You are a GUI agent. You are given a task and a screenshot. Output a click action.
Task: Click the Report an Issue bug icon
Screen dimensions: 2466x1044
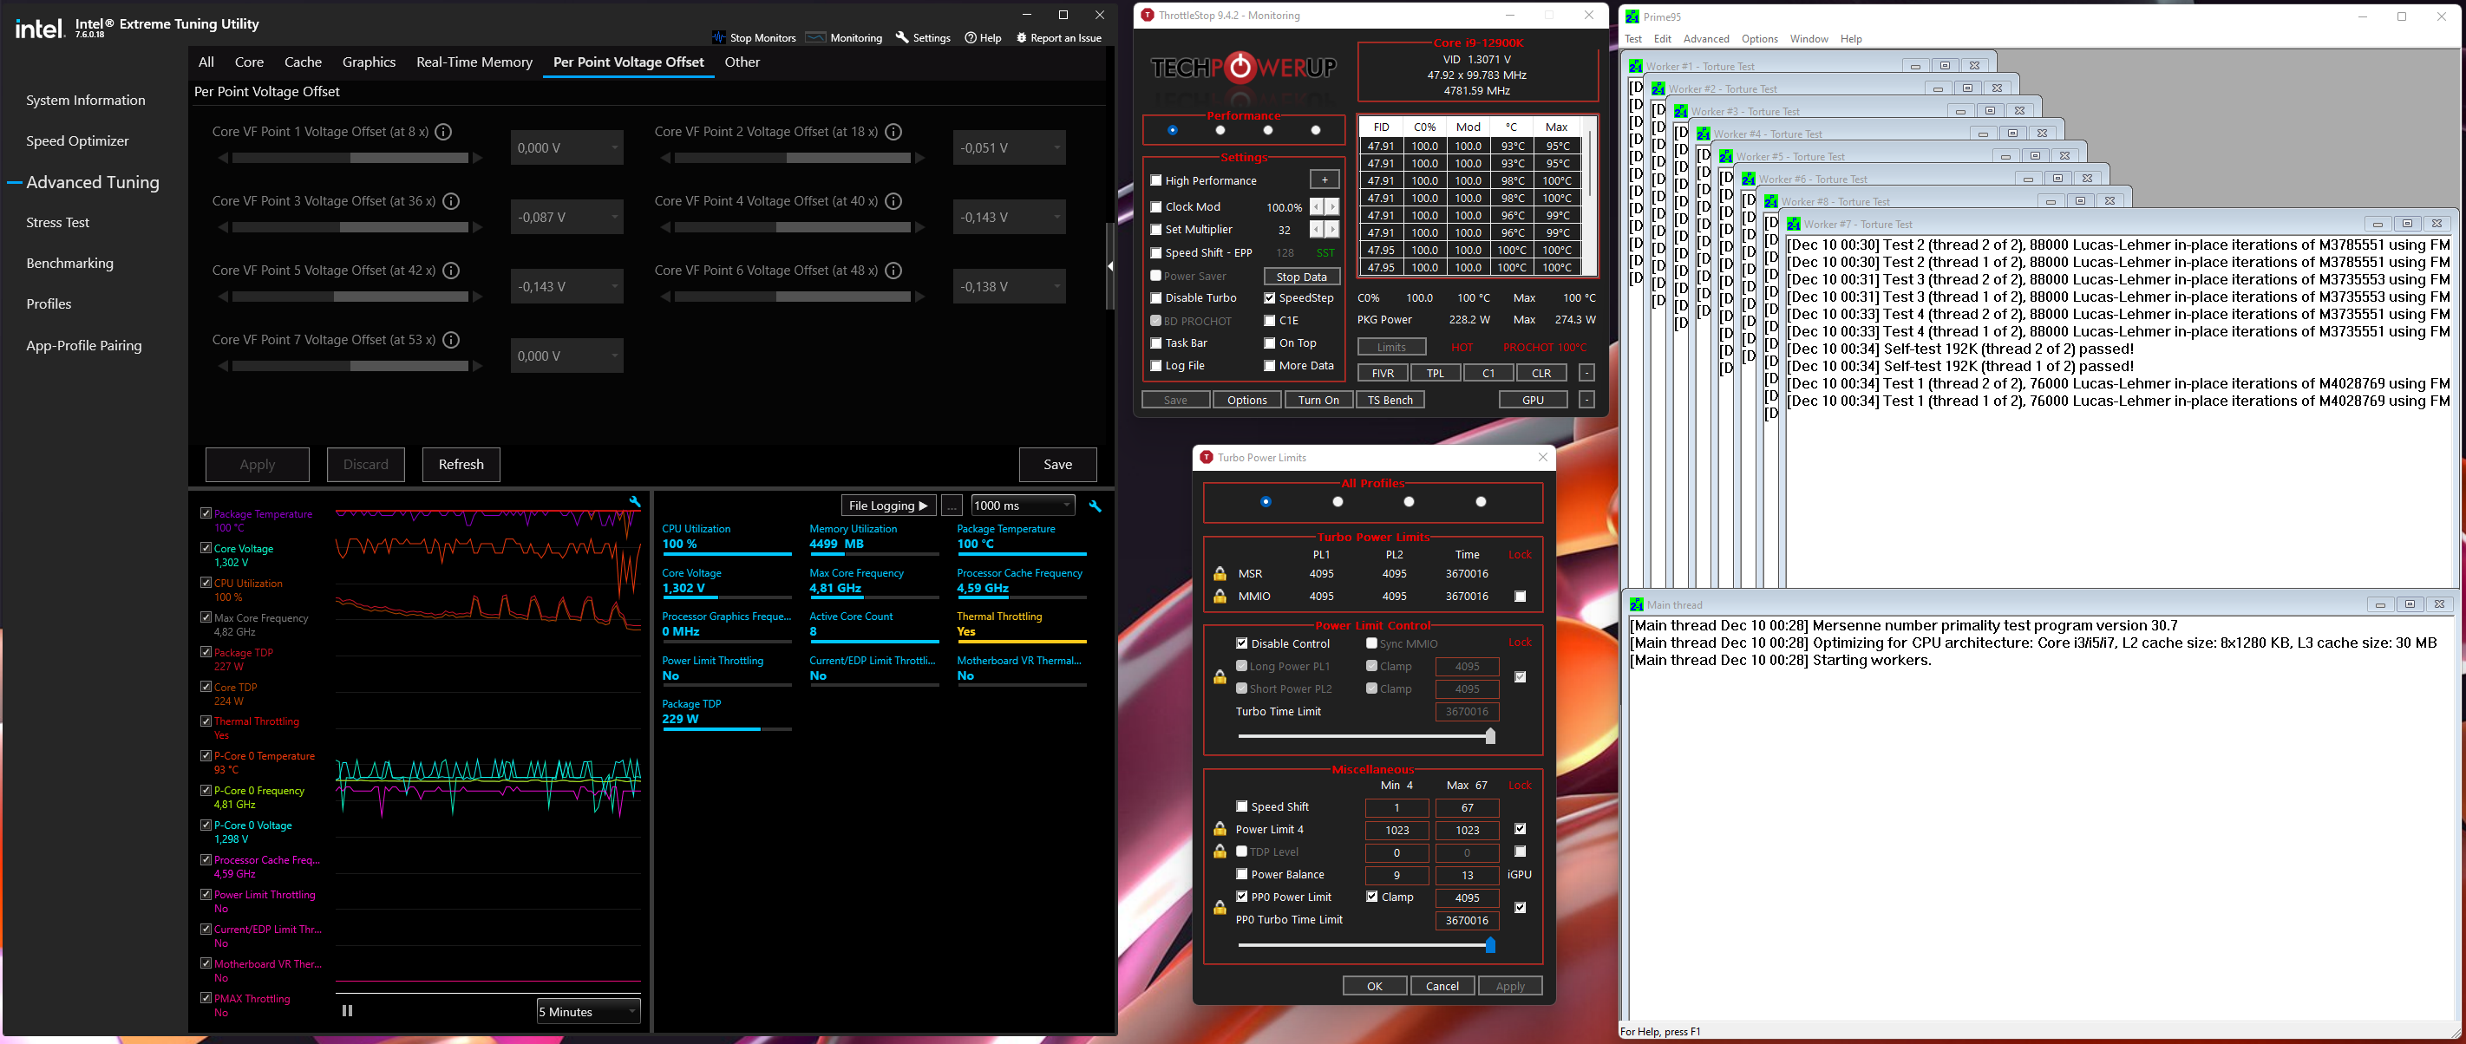pos(1022,37)
